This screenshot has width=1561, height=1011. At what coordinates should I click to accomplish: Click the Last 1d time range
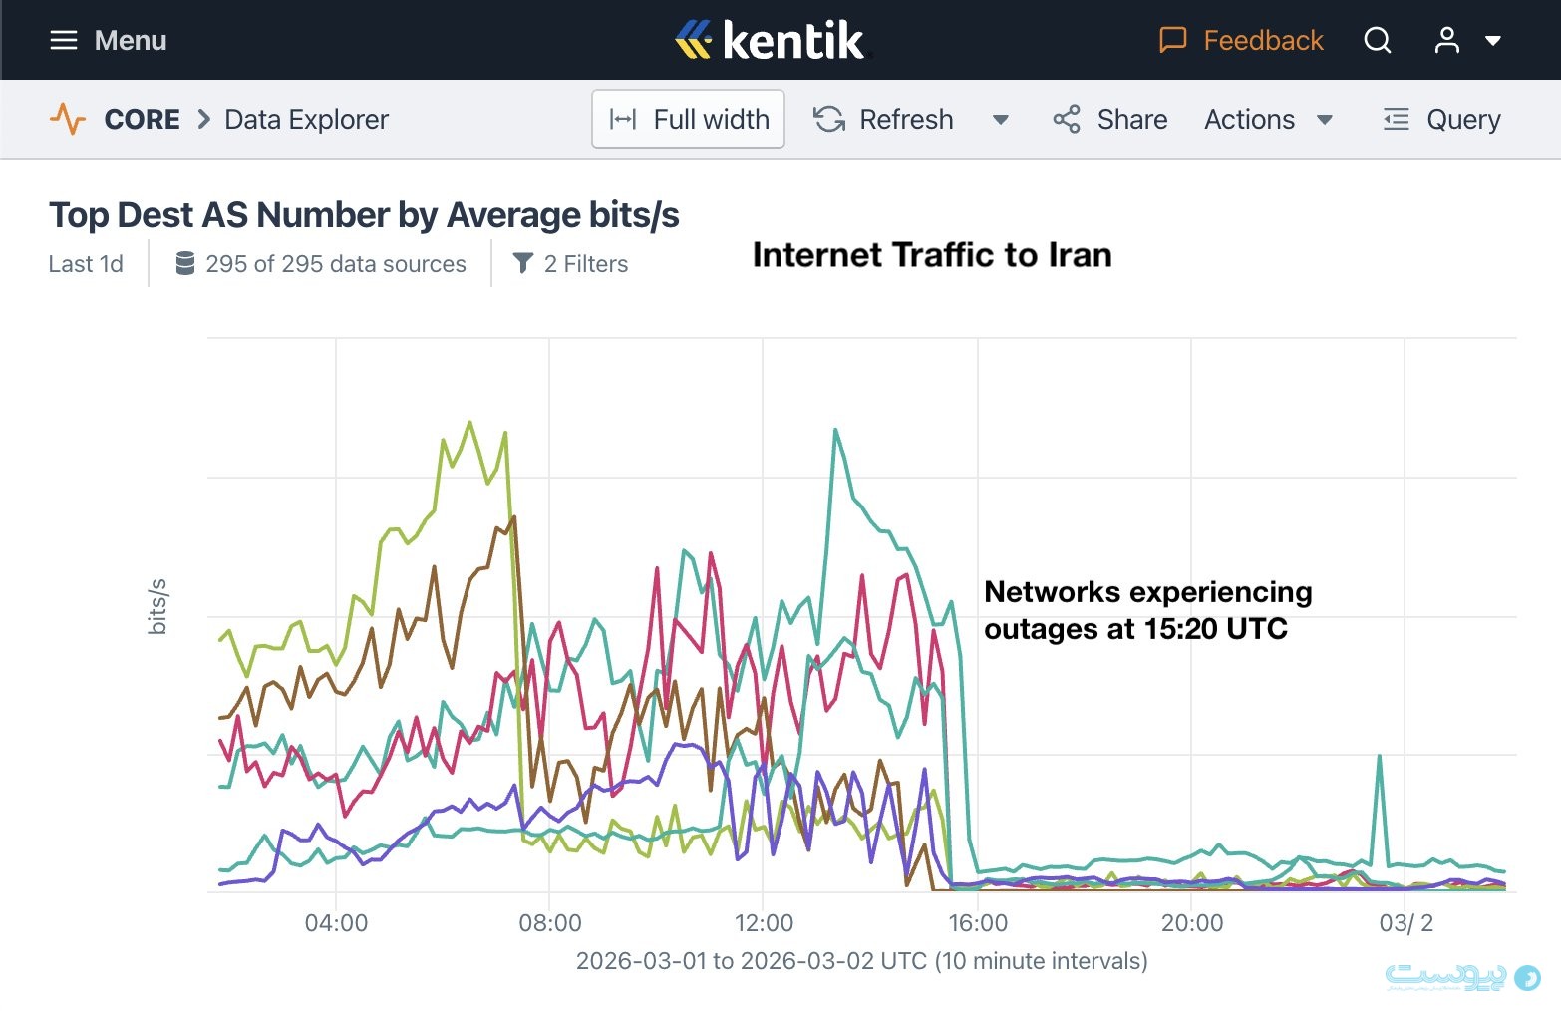[x=86, y=264]
